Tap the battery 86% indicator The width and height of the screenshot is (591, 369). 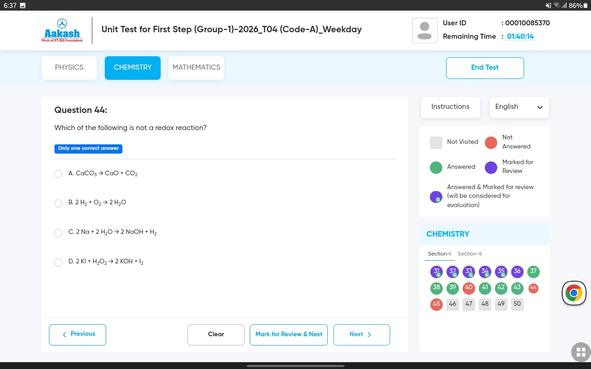tap(579, 6)
